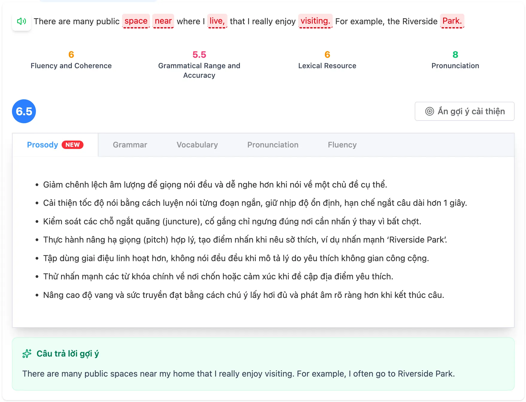
Task: Play audio with the speaker icon
Action: click(x=22, y=21)
